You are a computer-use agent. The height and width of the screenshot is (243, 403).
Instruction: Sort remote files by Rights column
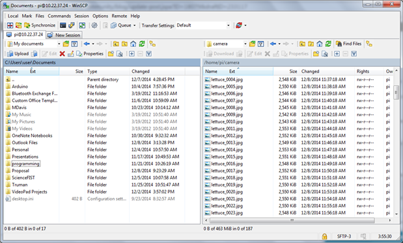[369, 71]
